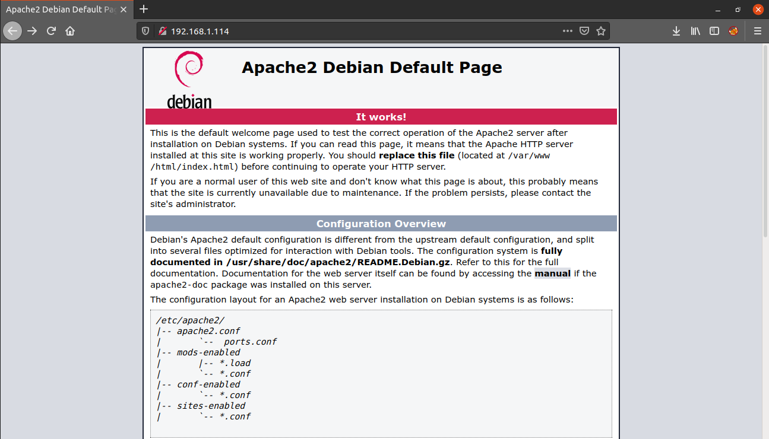Open the downloads panel
The image size is (769, 439).
click(676, 31)
